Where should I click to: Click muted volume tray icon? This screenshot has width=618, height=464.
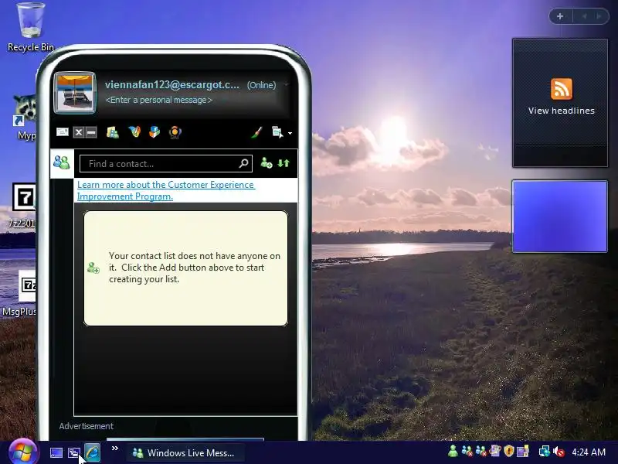pos(559,452)
